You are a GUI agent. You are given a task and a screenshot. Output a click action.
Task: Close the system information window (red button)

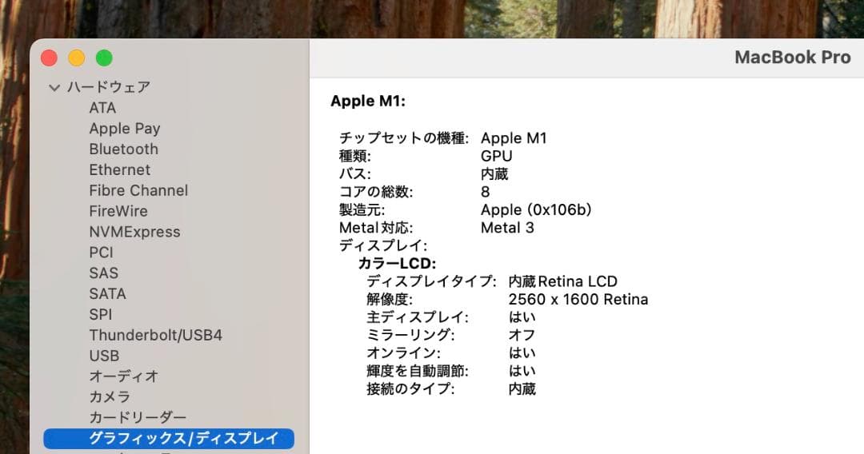pyautogui.click(x=49, y=58)
